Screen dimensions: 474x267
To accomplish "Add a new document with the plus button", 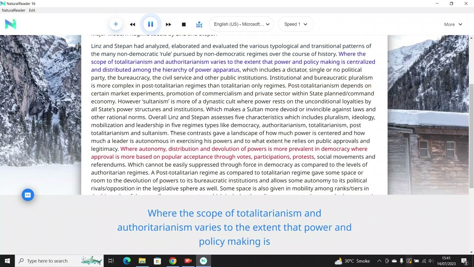I will 116,24.
